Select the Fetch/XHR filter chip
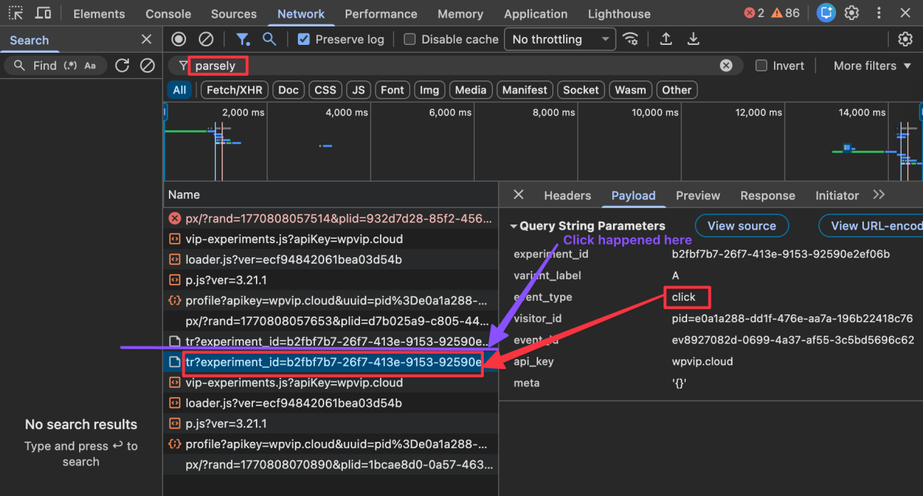The height and width of the screenshot is (496, 923). (234, 90)
